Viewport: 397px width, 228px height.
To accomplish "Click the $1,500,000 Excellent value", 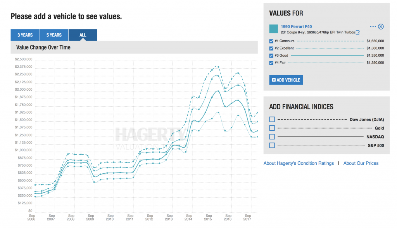I will click(x=375, y=48).
